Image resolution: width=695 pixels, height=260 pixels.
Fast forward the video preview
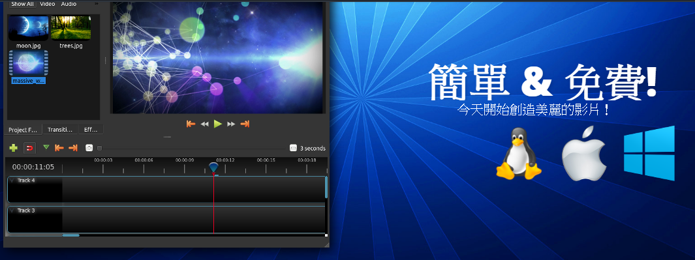[231, 124]
